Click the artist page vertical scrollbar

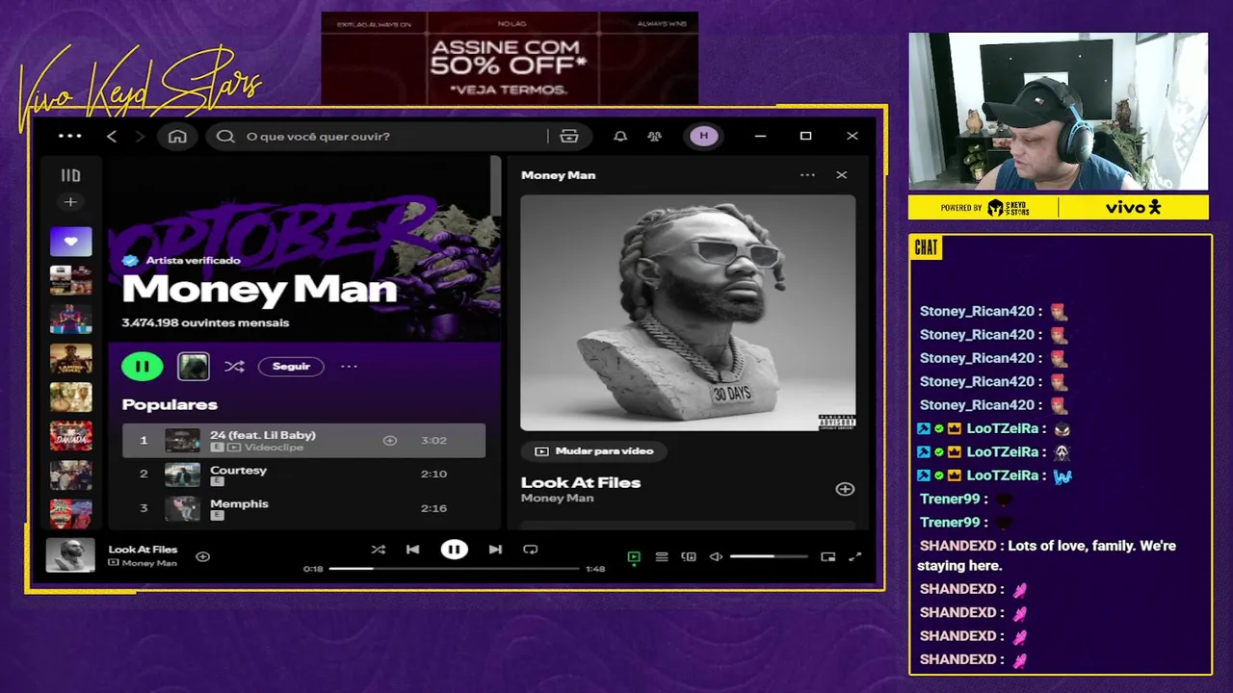click(x=495, y=187)
